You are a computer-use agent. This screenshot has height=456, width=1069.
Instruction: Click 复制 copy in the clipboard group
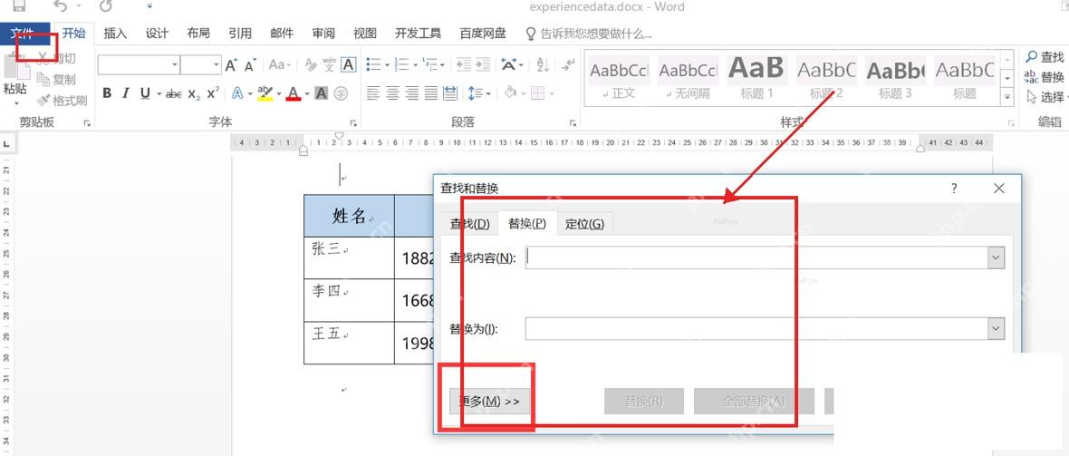click(x=56, y=80)
